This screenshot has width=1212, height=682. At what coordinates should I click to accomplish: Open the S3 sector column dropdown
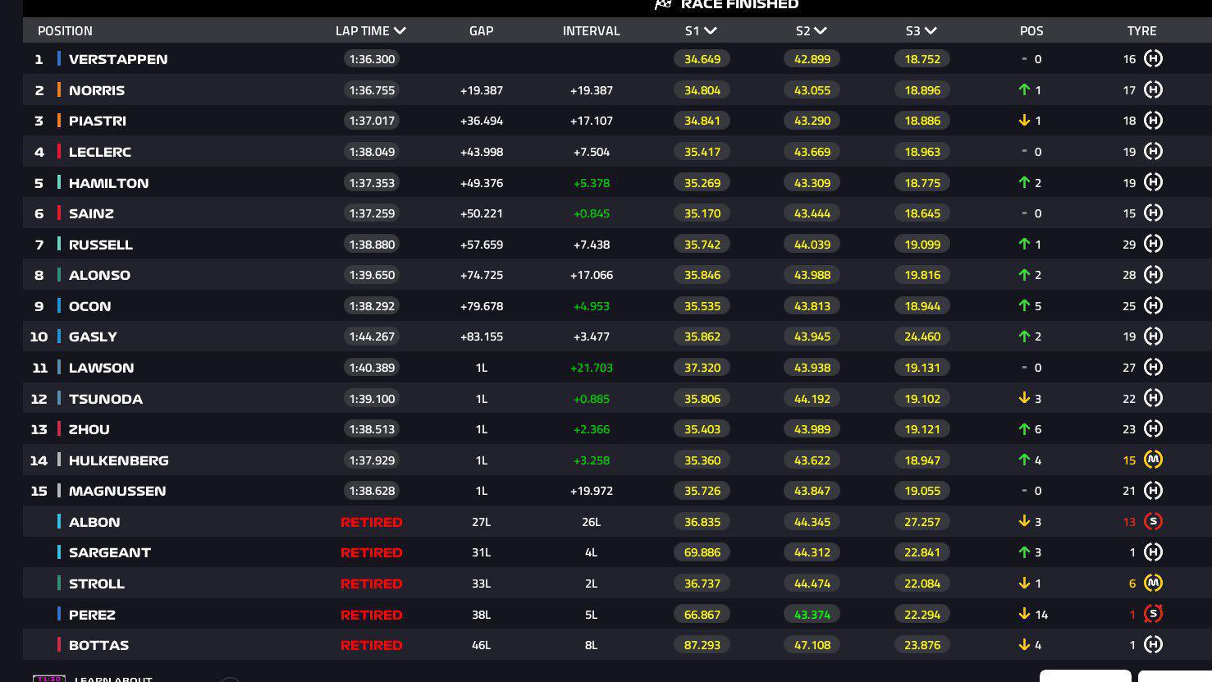point(931,31)
